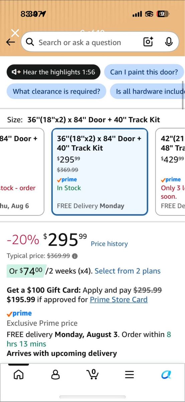Tap typical price info icon

click(x=75, y=256)
